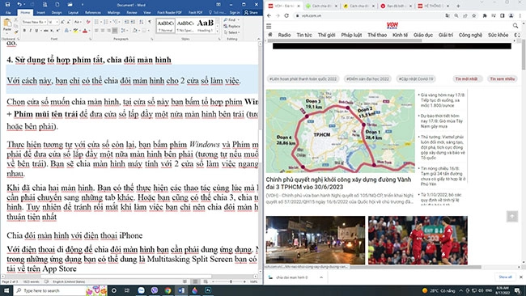Open Vành đai 3 TPHCM map article
The height and width of the screenshot is (296, 526).
point(340,131)
